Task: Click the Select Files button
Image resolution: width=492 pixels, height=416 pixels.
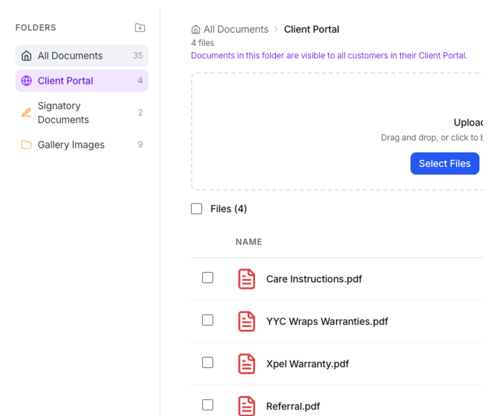Action: 445,164
